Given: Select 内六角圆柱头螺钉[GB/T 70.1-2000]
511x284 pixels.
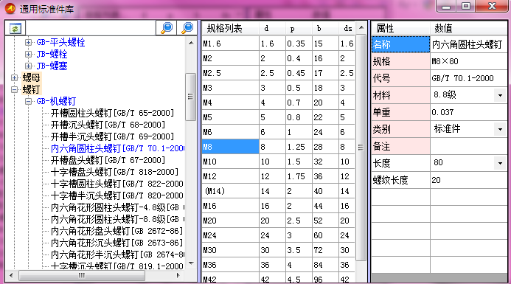Looking at the screenshot, I should coord(117,148).
